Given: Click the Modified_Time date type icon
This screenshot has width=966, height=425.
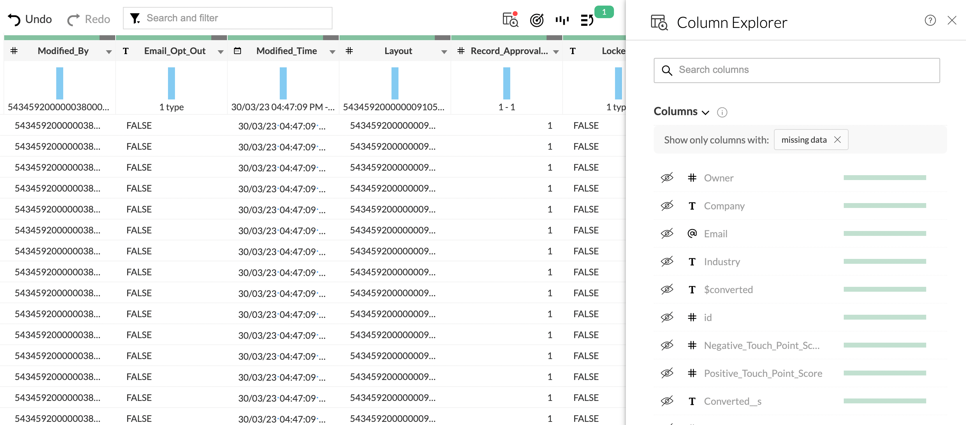Looking at the screenshot, I should [237, 51].
